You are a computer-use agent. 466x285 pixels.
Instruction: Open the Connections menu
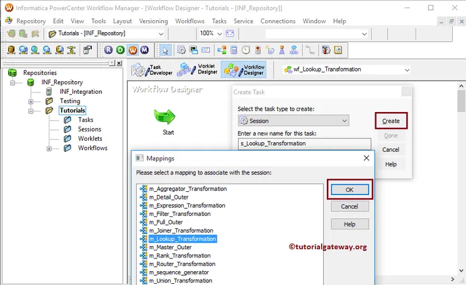point(278,21)
